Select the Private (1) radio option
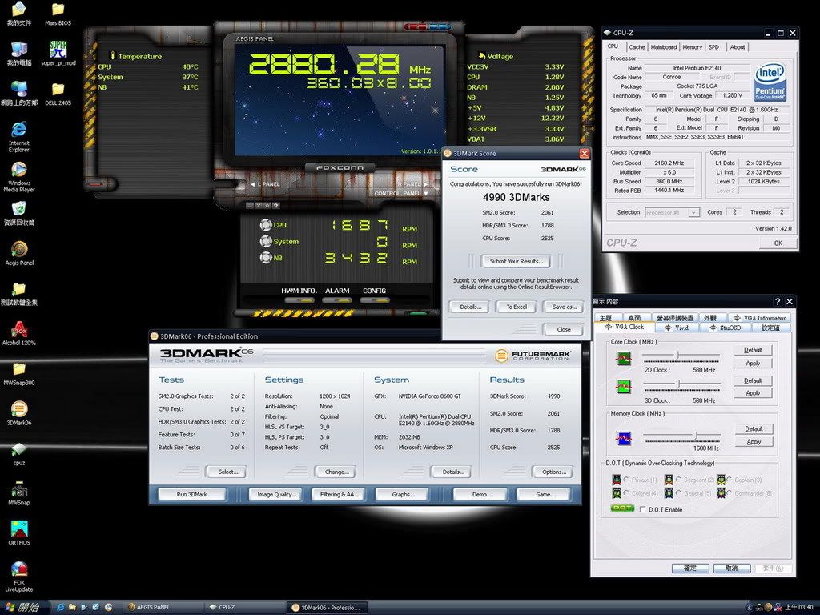The height and width of the screenshot is (615, 820). point(626,480)
